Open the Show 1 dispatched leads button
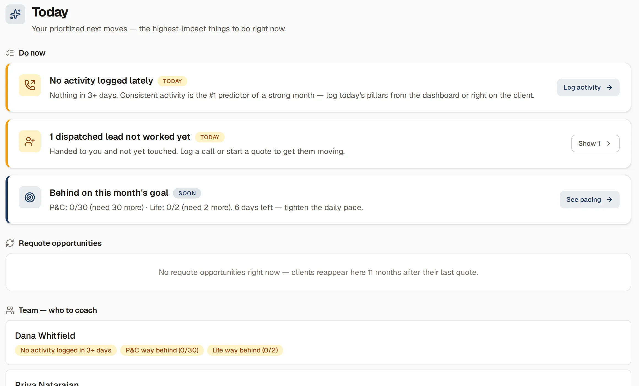Screen dimensions: 639x386 [595, 144]
